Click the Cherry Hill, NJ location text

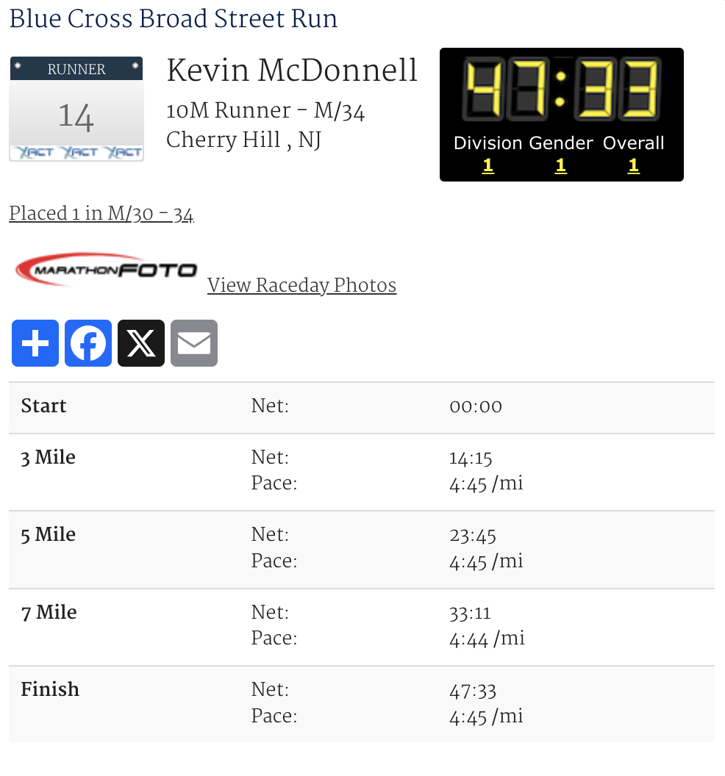243,140
